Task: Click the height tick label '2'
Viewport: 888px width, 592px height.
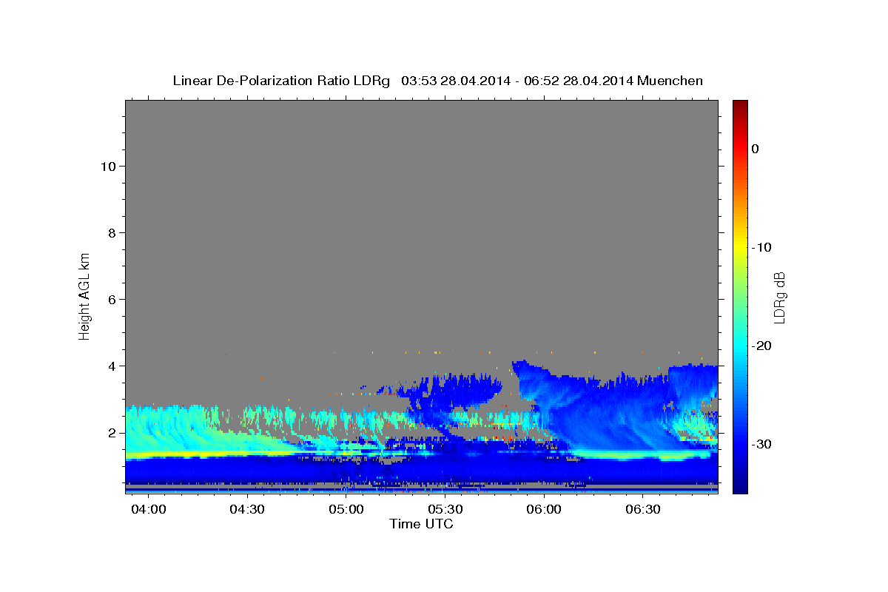Action: tap(111, 432)
